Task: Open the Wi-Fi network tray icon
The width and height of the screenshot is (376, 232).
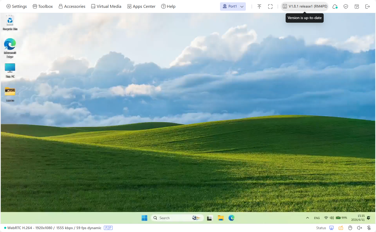Action: click(326, 218)
